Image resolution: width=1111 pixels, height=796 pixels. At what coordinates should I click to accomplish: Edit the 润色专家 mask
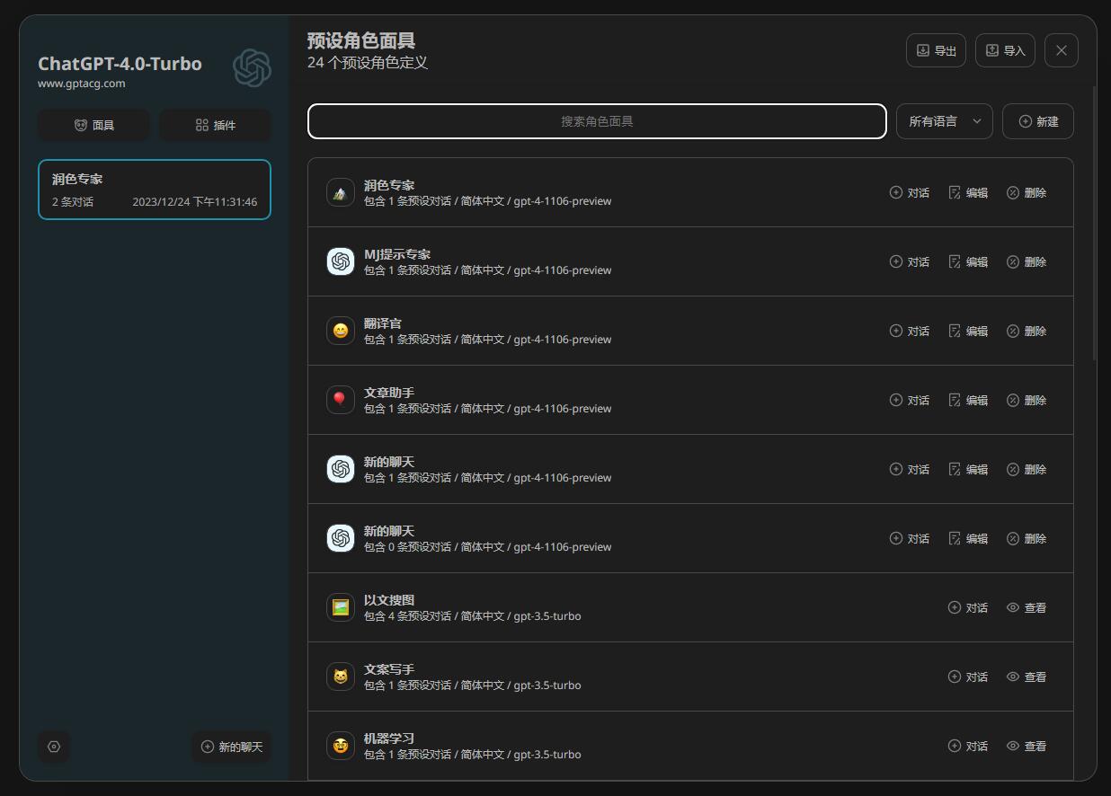[968, 192]
